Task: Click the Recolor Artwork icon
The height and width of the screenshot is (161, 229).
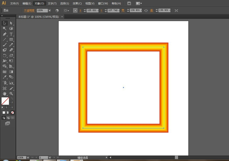Action: pyautogui.click(x=57, y=10)
